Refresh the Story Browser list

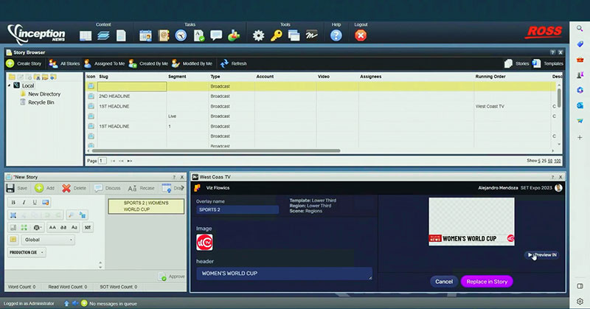tap(234, 63)
